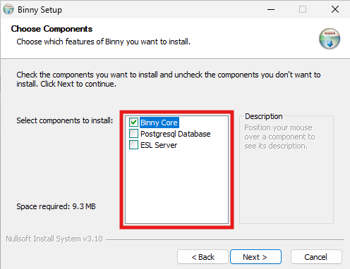Go back with the < Back button
Viewport: 350px width, 269px height.
click(203, 257)
